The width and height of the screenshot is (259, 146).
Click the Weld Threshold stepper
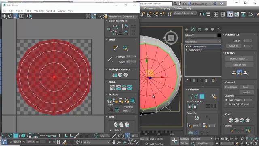(130, 110)
